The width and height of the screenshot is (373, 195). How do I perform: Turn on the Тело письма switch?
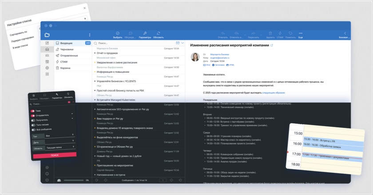(x=33, y=125)
